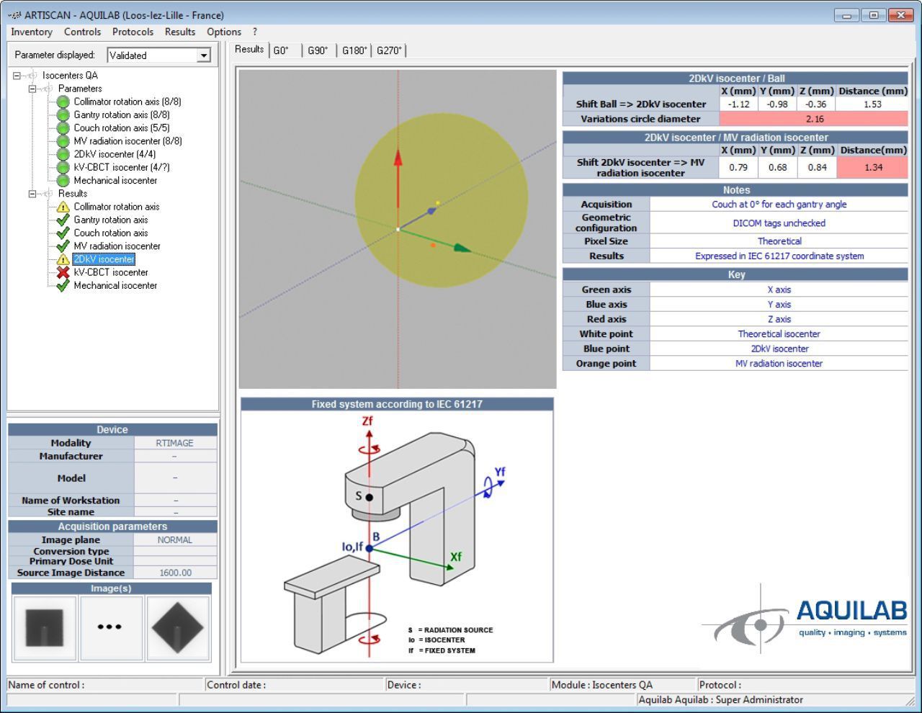Click green checkmark icon for Mechanical isocenter result

[x=63, y=285]
